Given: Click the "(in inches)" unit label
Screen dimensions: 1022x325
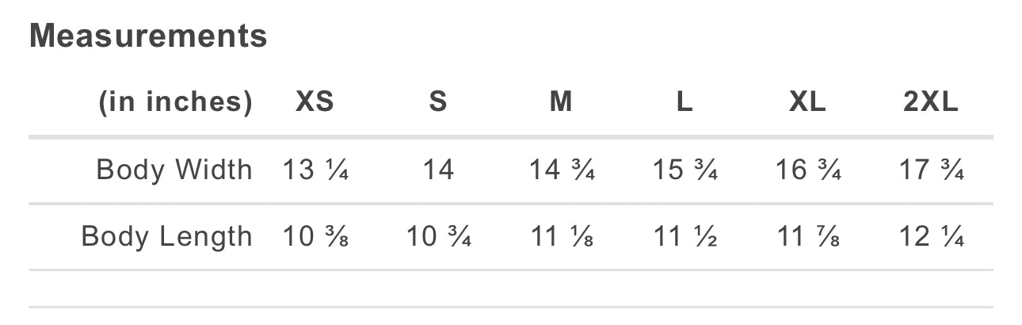Looking at the screenshot, I should point(175,102).
